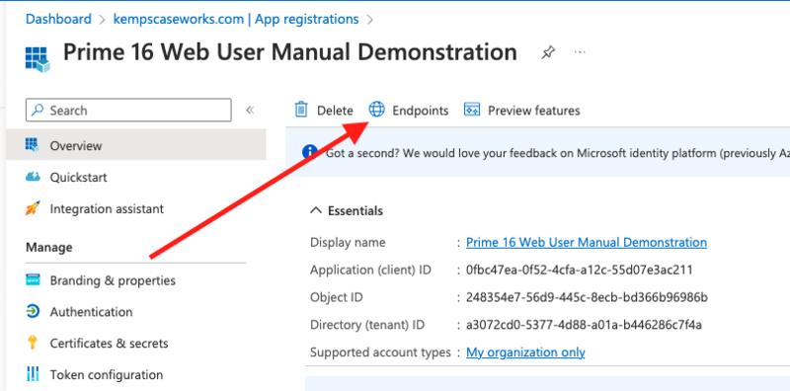
Task: Select the Application (client) ID value
Action: click(x=580, y=271)
